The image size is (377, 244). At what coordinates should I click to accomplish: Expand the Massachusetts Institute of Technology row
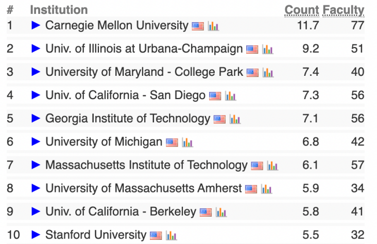click(36, 165)
